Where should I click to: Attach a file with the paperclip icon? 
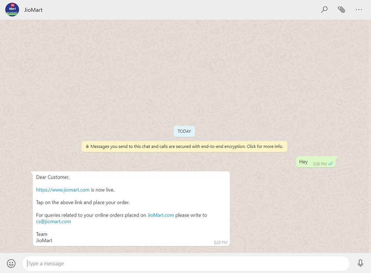point(341,10)
